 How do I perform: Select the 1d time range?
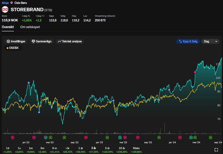click(7, 150)
